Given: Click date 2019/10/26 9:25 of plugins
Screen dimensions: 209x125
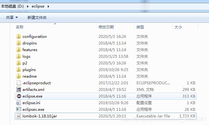Looking at the screenshot, I should click(113, 70).
